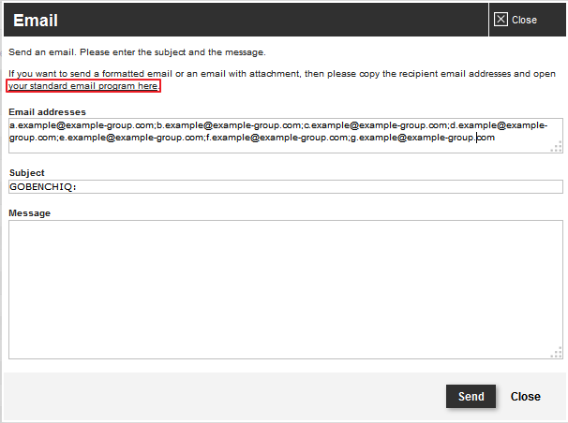Click the Message label
Image resolution: width=568 pixels, height=423 pixels.
point(29,213)
